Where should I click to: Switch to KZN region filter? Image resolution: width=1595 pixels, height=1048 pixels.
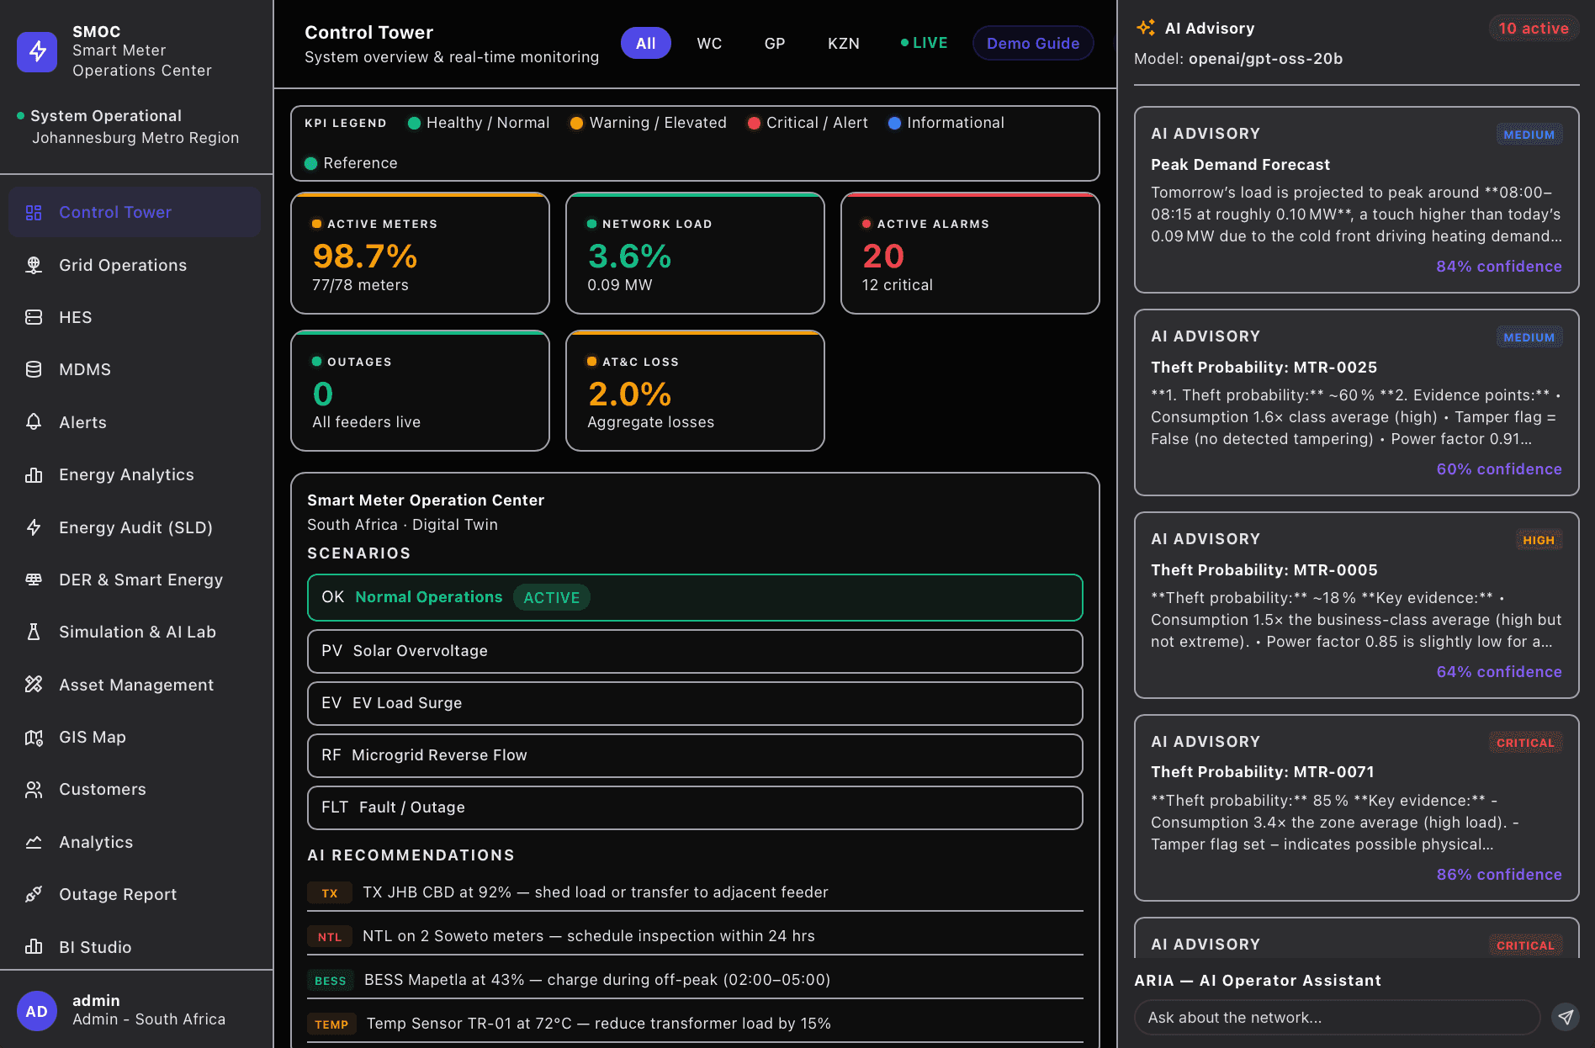844,43
